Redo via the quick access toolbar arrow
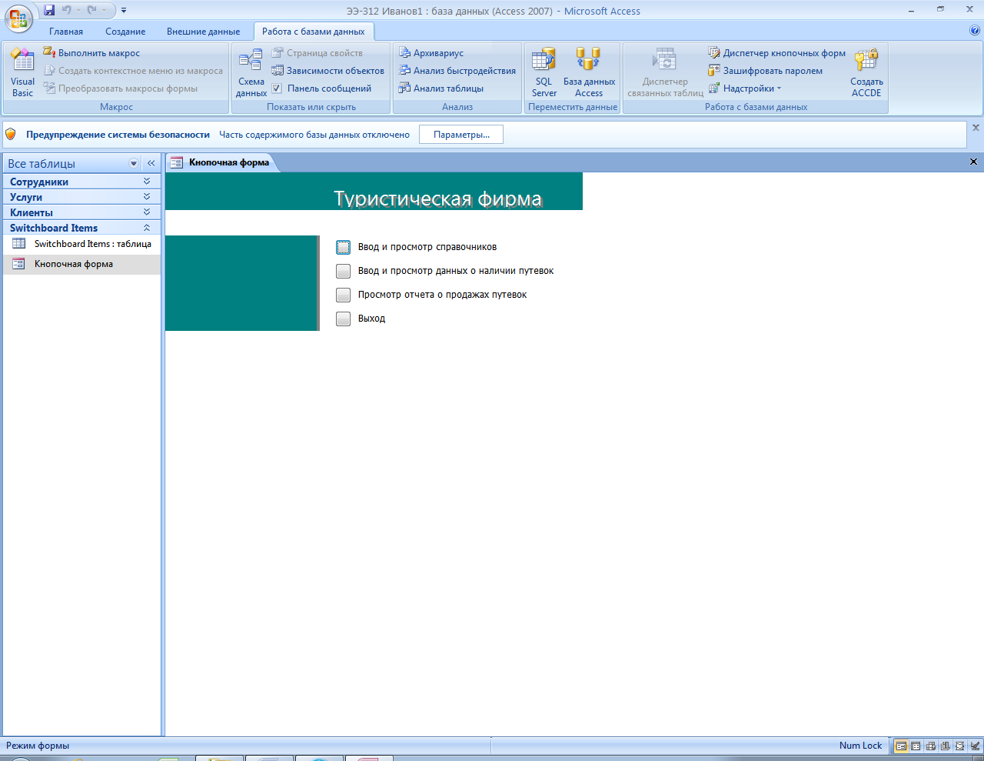Screen dimensions: 984x761 (91, 10)
